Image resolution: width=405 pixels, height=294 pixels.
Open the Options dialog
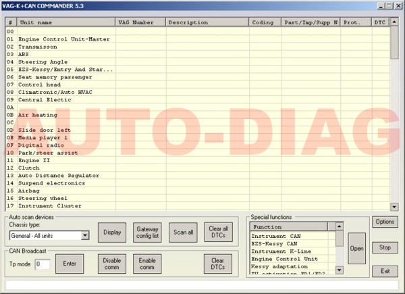point(385,222)
